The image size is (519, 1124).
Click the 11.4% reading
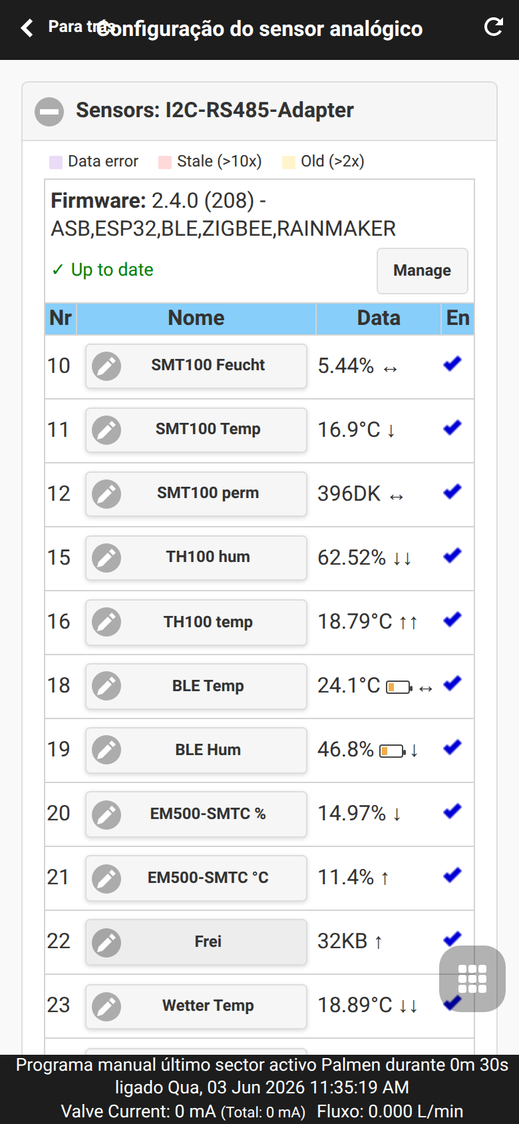(x=346, y=877)
